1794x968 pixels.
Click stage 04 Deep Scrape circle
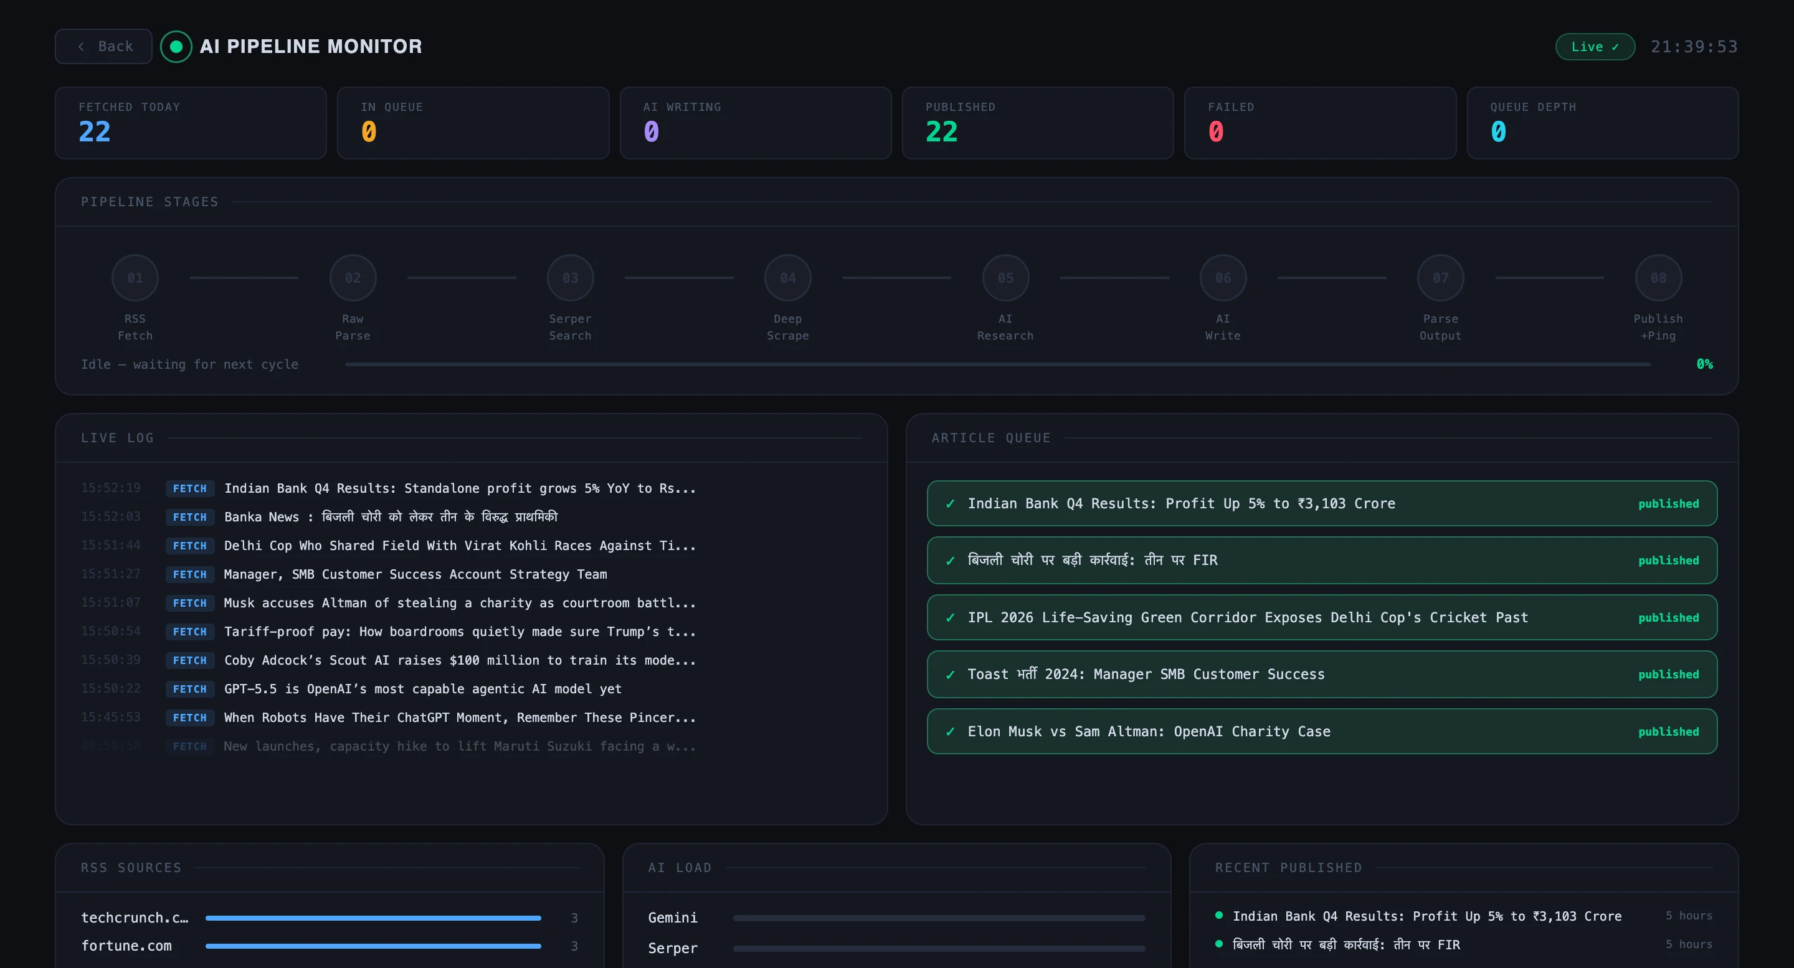787,278
